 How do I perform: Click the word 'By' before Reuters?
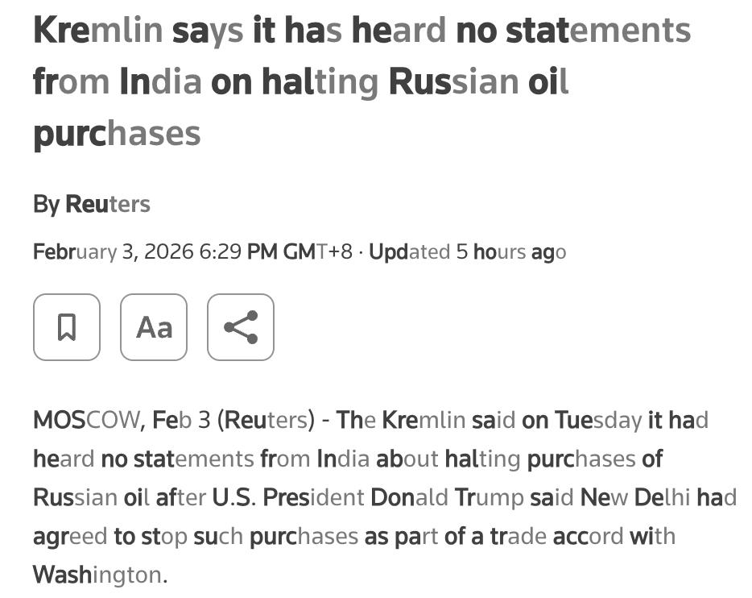46,205
